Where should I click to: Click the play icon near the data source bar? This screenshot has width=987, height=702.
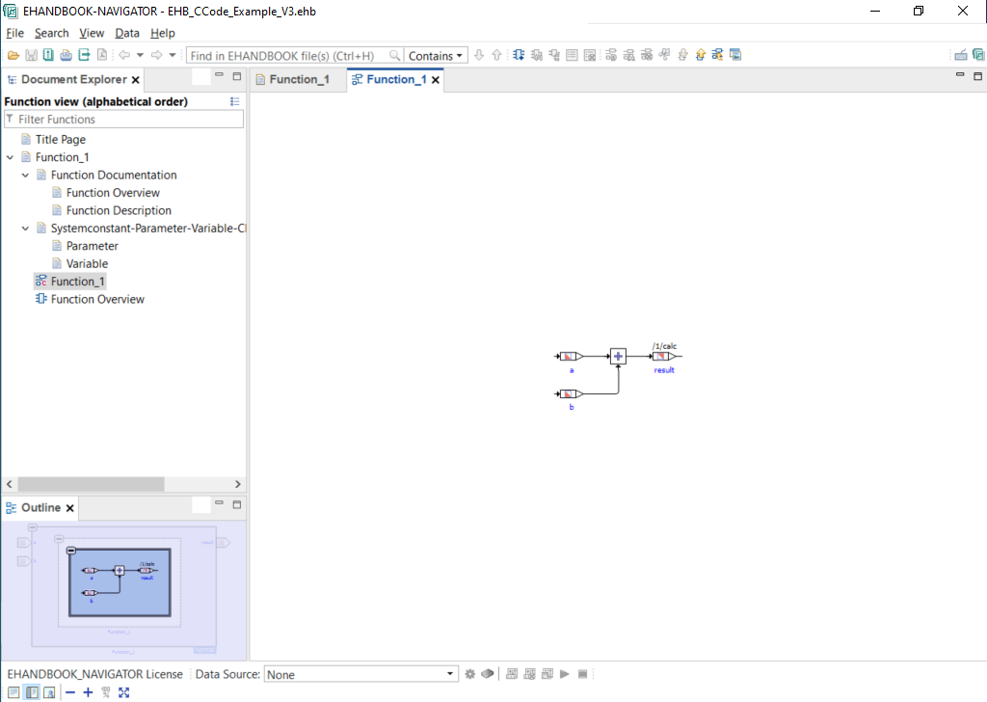(564, 673)
